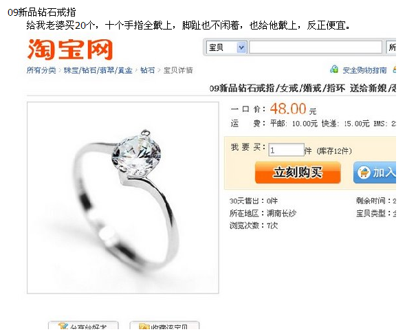Click the 分享给好友 button

click(83, 326)
